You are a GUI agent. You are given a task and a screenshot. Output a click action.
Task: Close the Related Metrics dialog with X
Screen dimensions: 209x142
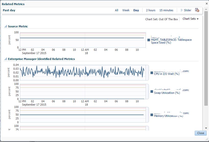(207, 4)
